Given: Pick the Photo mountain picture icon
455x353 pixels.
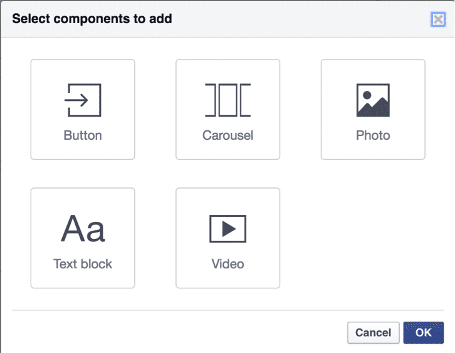Looking at the screenshot, I should pos(373,100).
